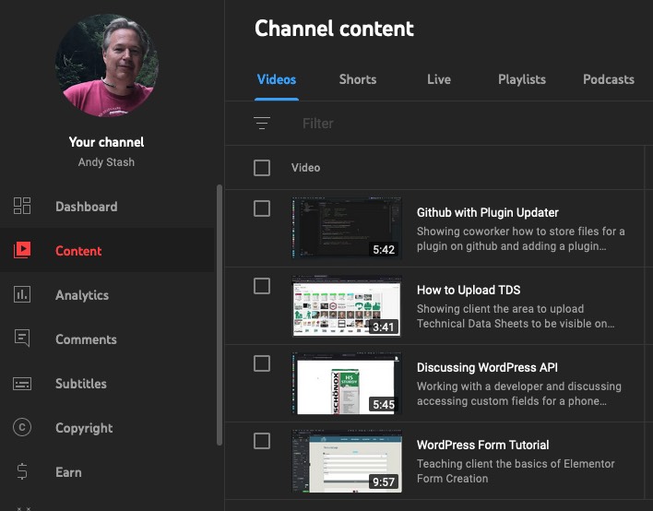The height and width of the screenshot is (511, 653).
Task: Check the Github with Plugin Updater checkbox
Action: [x=262, y=209]
